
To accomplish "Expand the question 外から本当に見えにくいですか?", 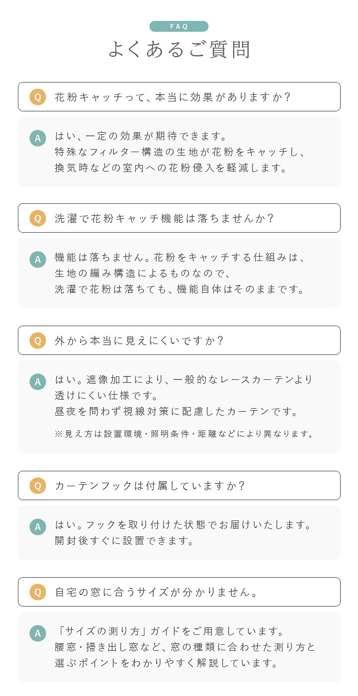I will (179, 340).
